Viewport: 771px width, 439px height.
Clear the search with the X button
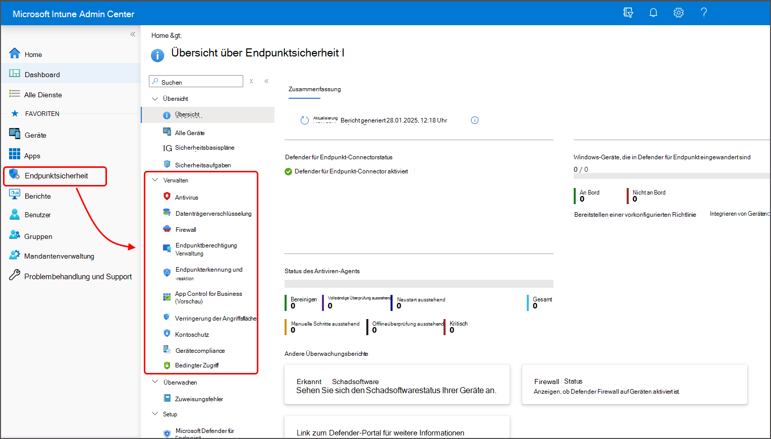(251, 81)
